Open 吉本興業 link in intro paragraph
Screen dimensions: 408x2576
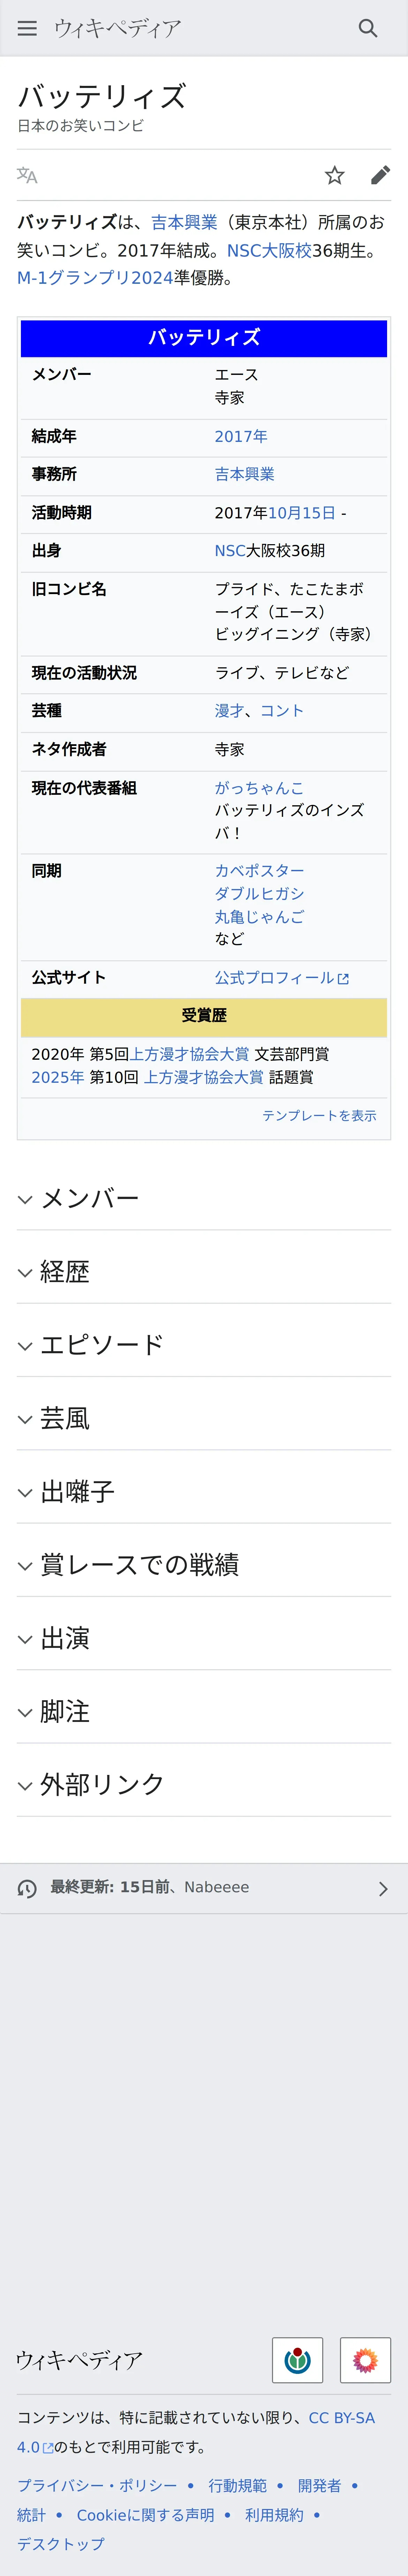pyautogui.click(x=184, y=222)
